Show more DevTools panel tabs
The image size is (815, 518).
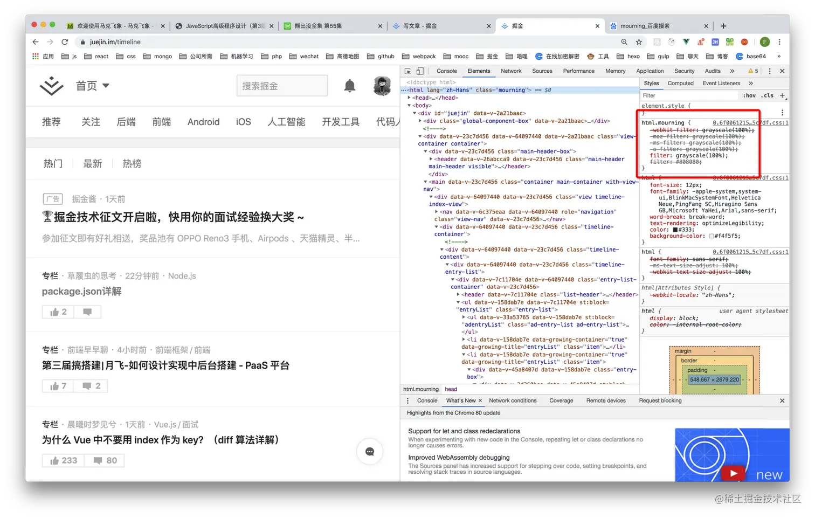[732, 71]
